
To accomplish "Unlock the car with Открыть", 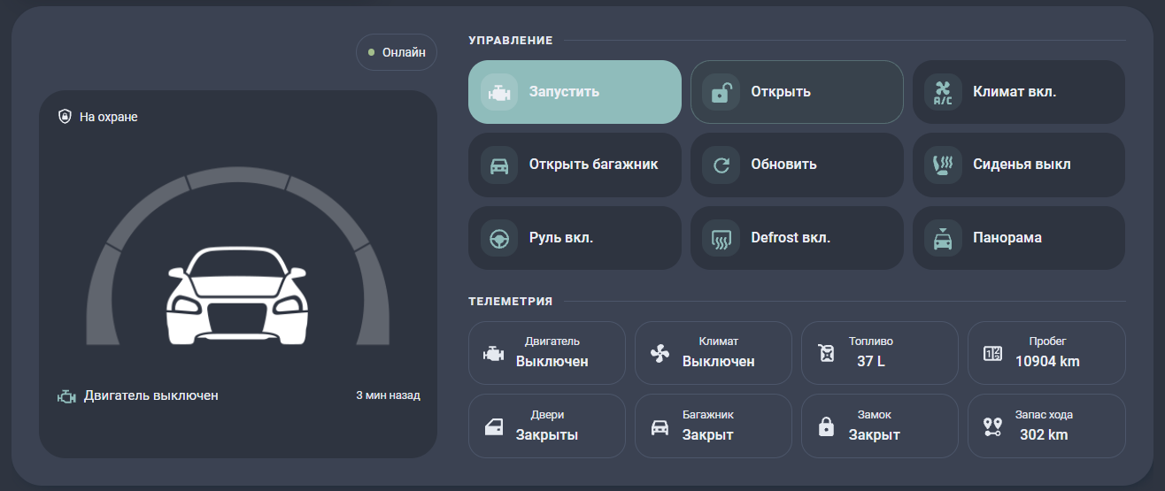I will pos(797,92).
